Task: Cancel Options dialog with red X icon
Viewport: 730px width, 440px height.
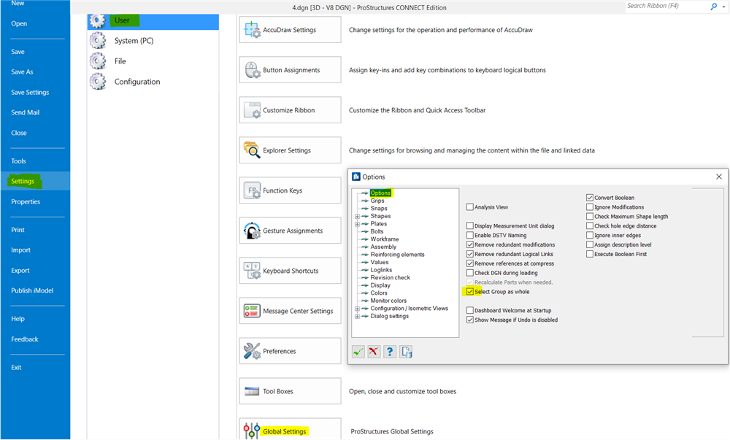Action: coord(373,352)
